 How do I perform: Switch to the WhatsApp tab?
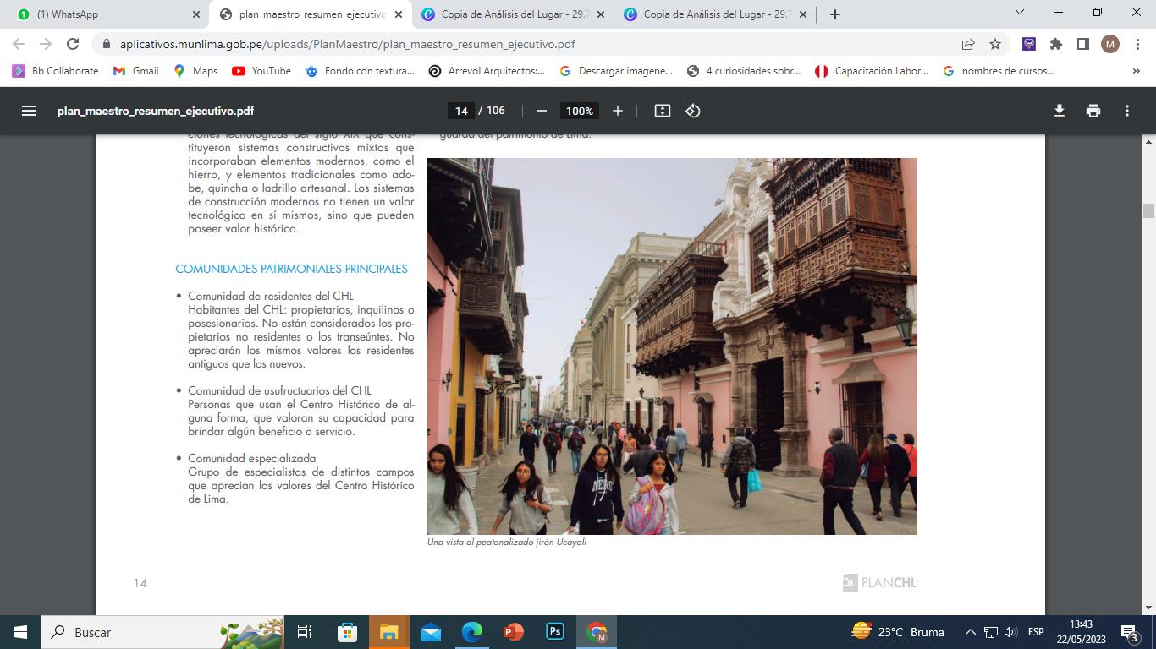click(x=106, y=14)
